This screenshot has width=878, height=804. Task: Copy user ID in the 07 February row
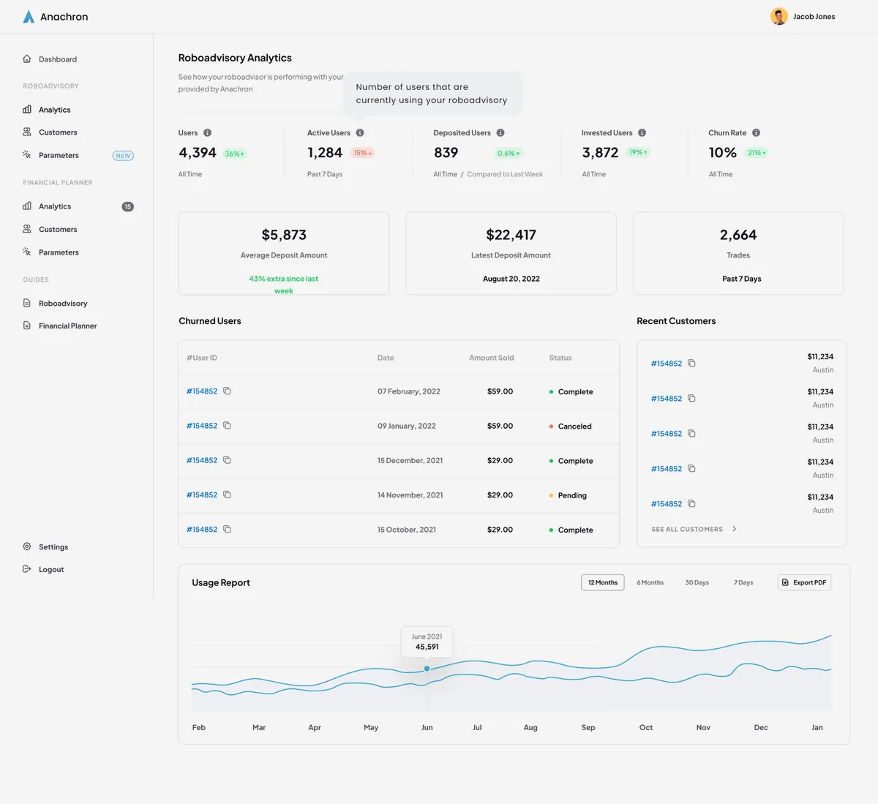click(227, 391)
